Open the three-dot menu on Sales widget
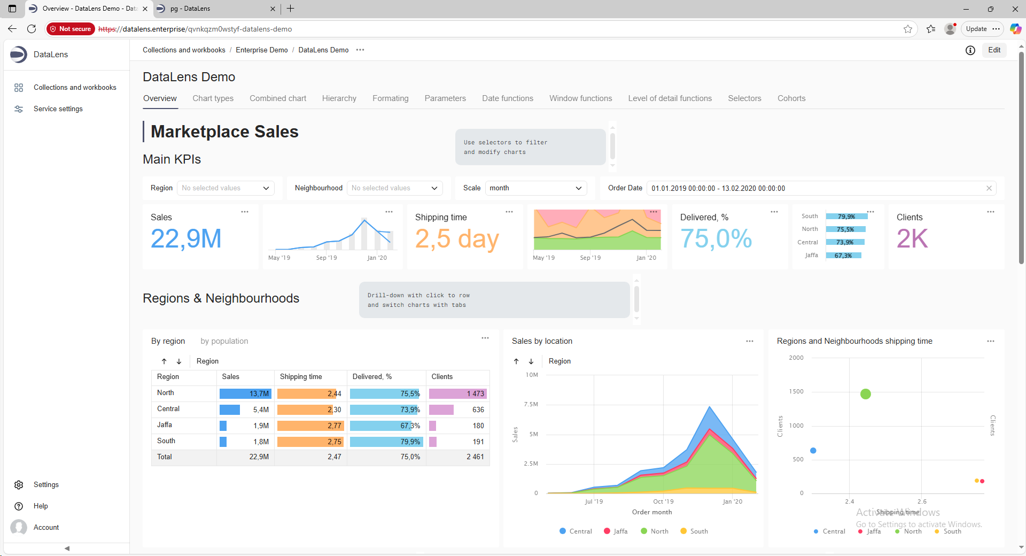The width and height of the screenshot is (1026, 556). 245,212
